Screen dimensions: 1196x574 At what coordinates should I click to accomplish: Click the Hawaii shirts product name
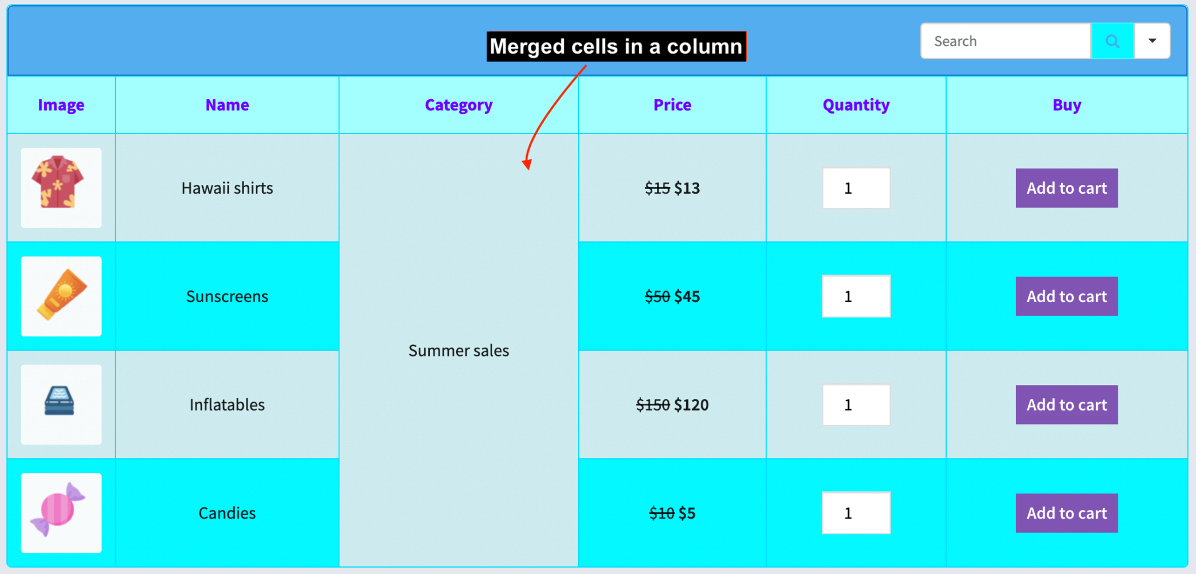pos(227,188)
